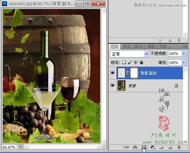
Task: Click the fill 100% value field
Action: click(174, 63)
